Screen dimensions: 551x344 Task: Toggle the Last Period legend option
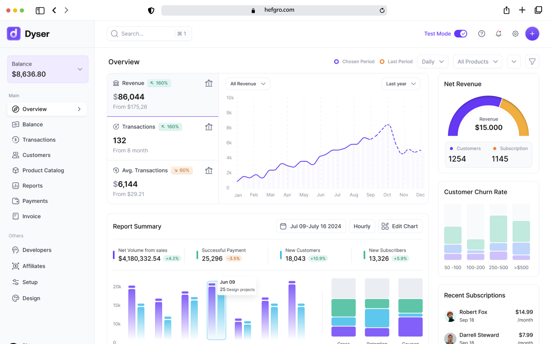tap(396, 61)
